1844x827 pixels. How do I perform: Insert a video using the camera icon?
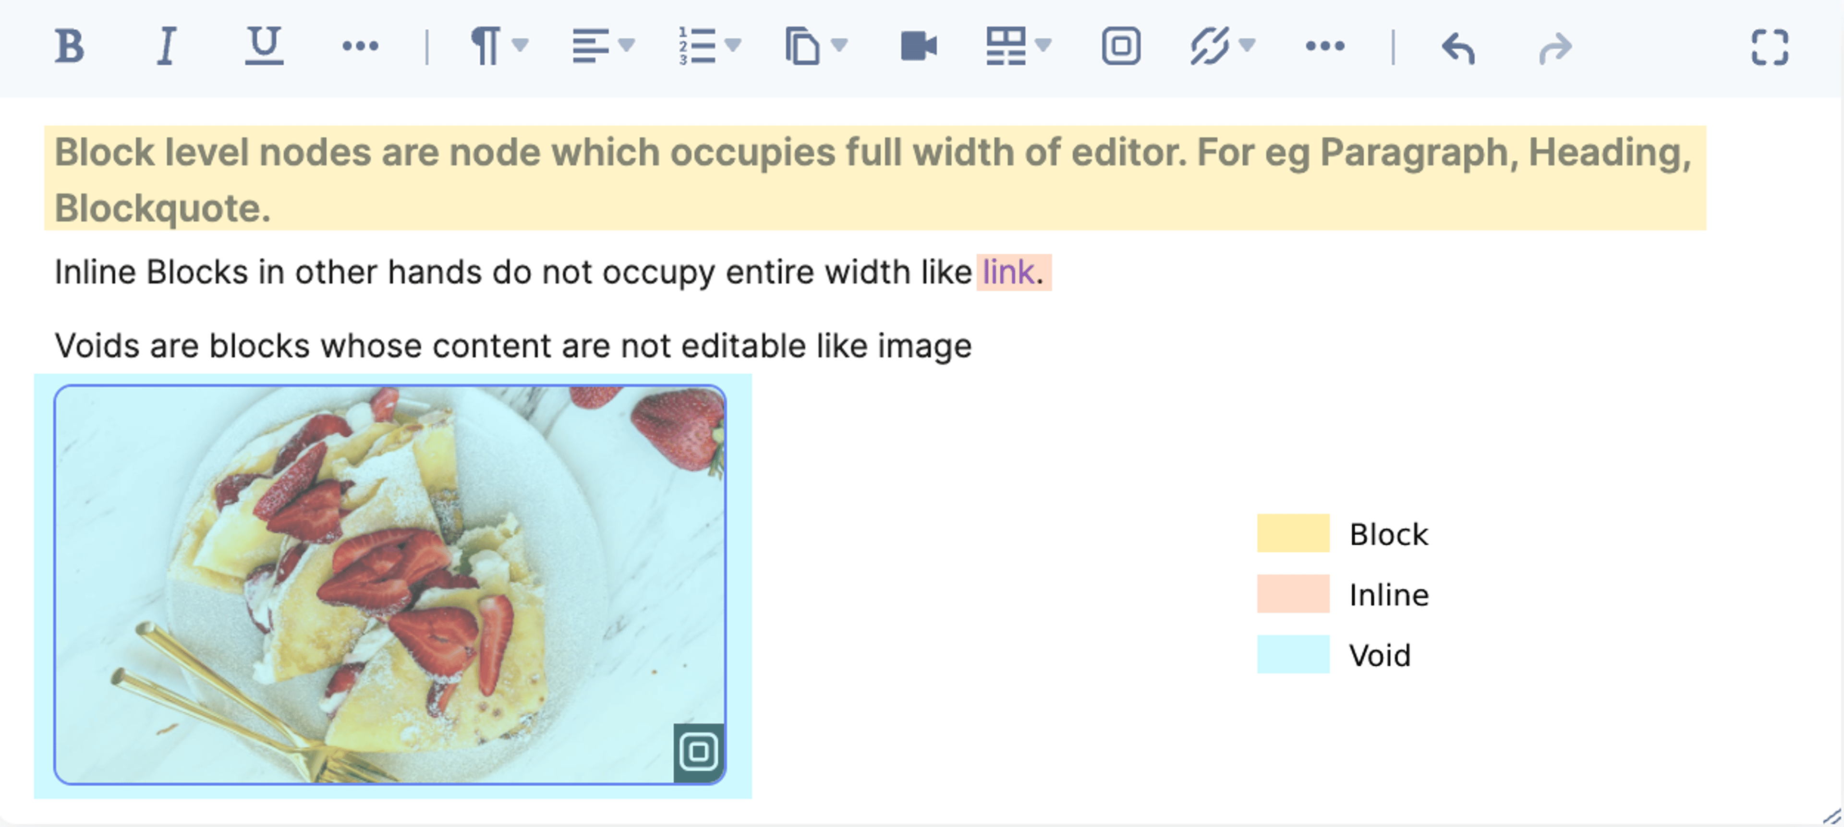tap(919, 47)
